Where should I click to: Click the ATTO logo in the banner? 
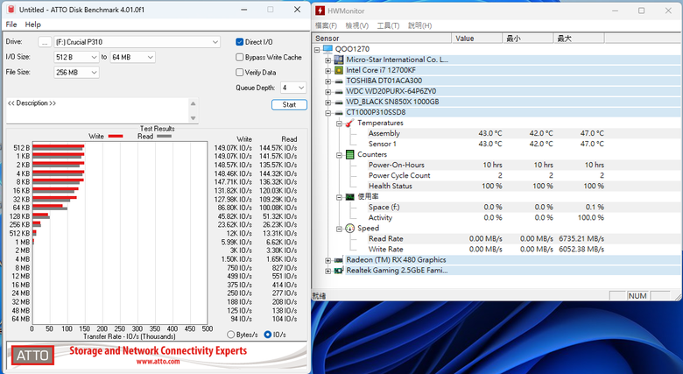[x=32, y=356]
